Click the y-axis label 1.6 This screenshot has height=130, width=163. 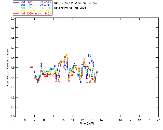(12, 58)
